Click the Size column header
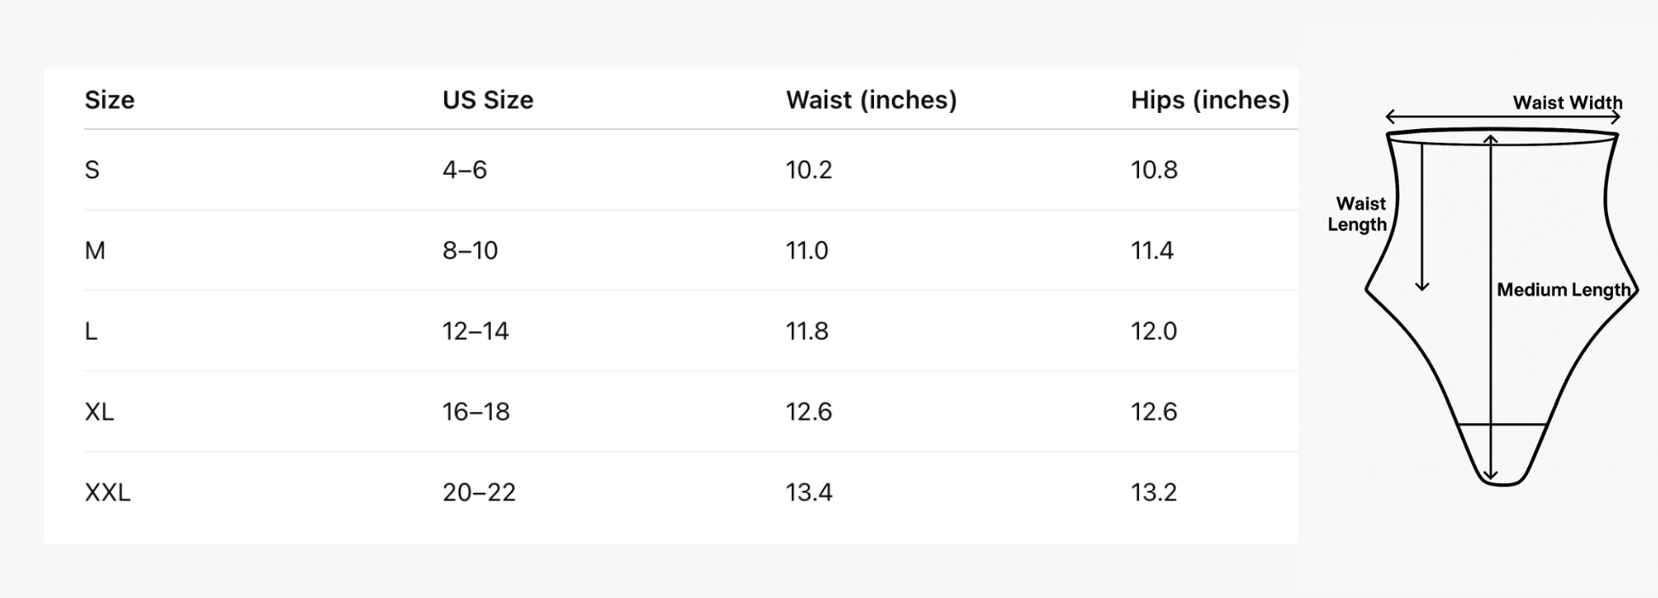The image size is (1658, 598). [x=110, y=100]
